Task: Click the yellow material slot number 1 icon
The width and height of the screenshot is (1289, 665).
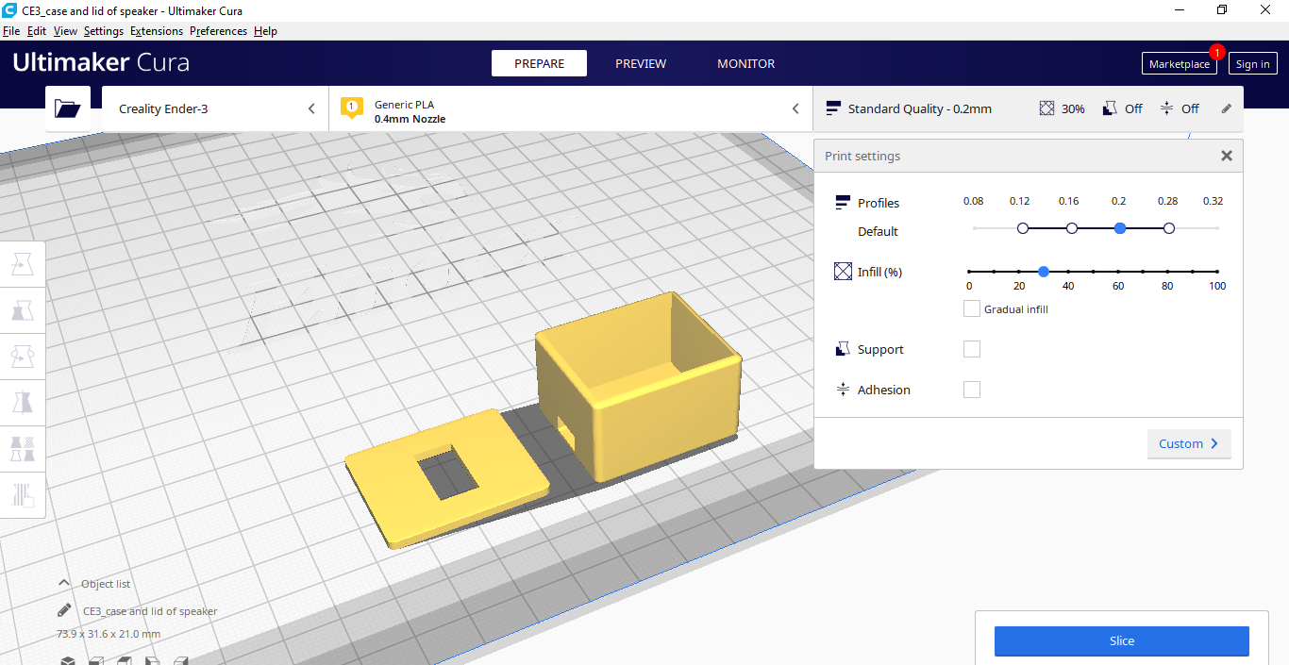Action: tap(352, 108)
